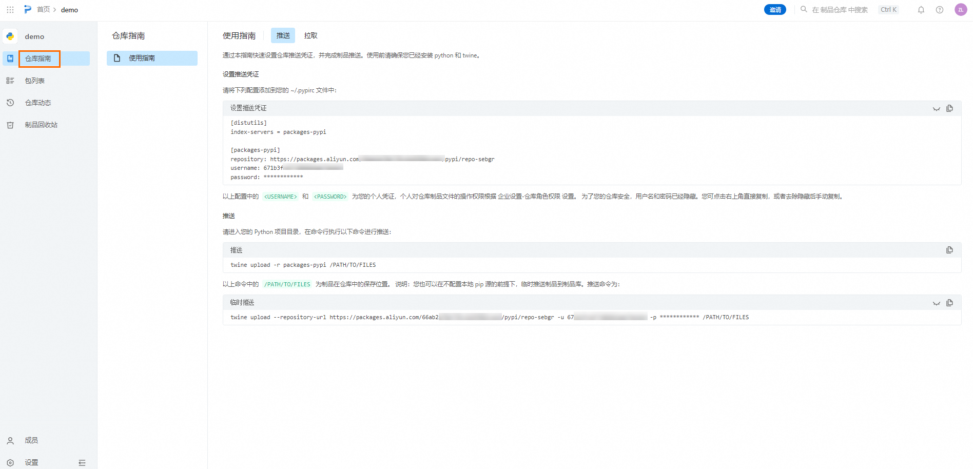Click the 成员 person icon

click(10, 440)
